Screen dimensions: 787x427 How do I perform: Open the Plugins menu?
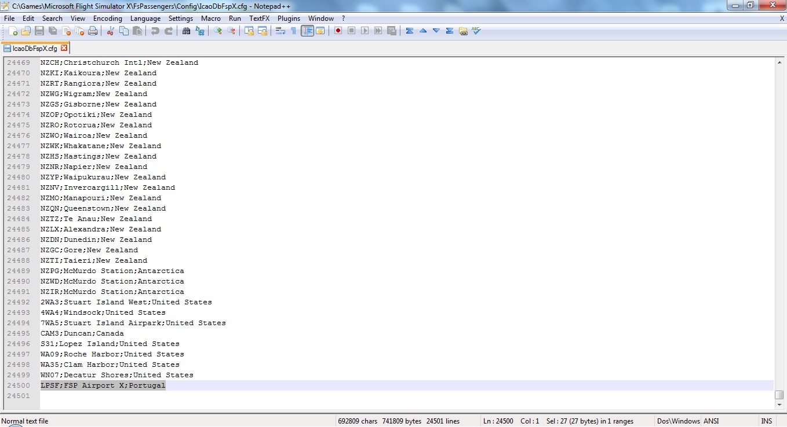click(x=289, y=19)
